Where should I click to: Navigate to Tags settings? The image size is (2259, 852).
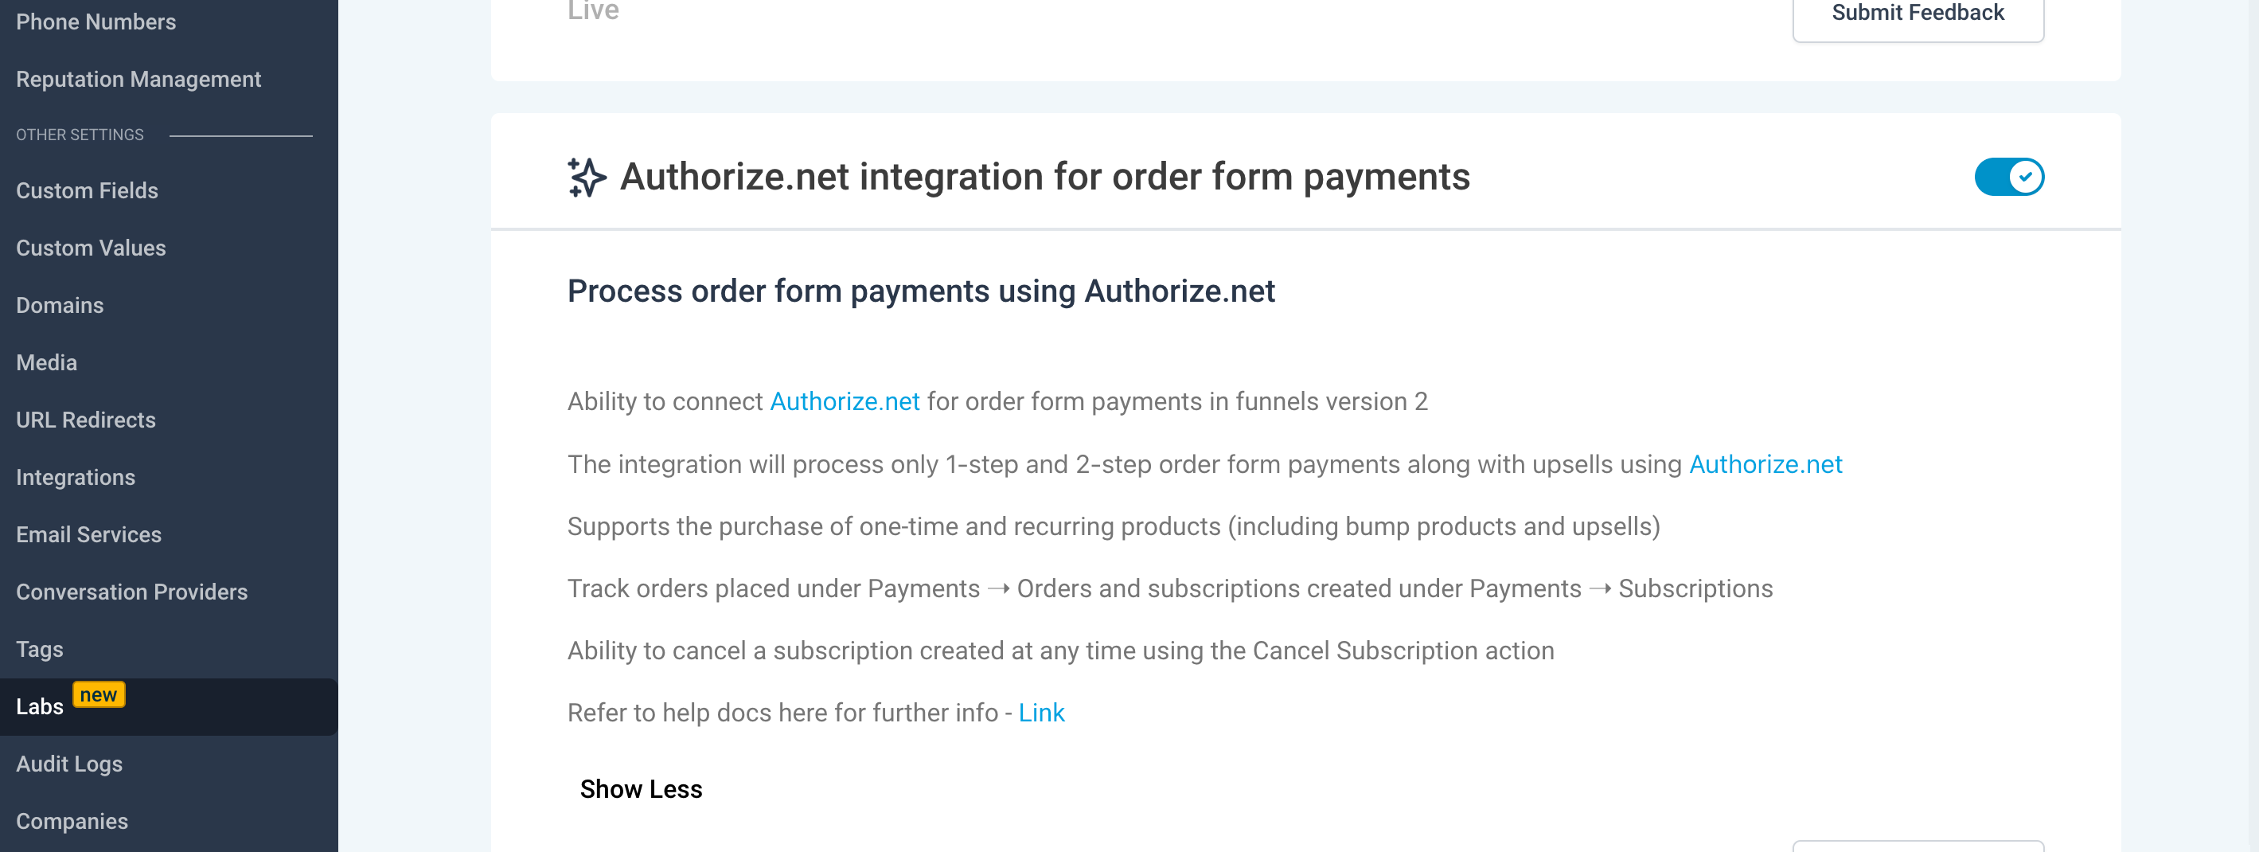(40, 649)
